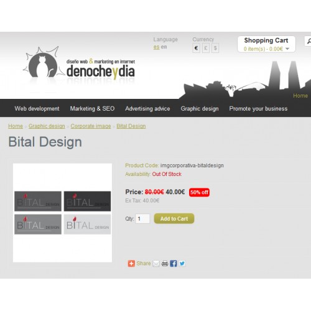Open the Web development menu
Image resolution: width=311 pixels, height=311 pixels.
37,109
